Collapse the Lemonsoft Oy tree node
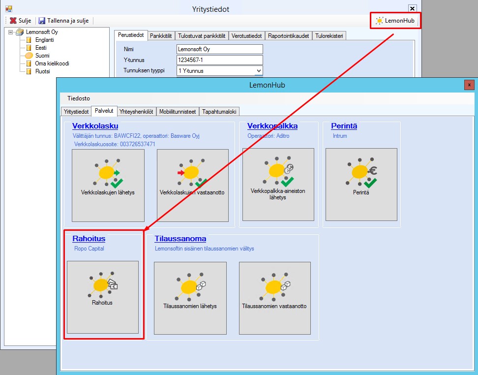478x375 pixels. [x=11, y=31]
